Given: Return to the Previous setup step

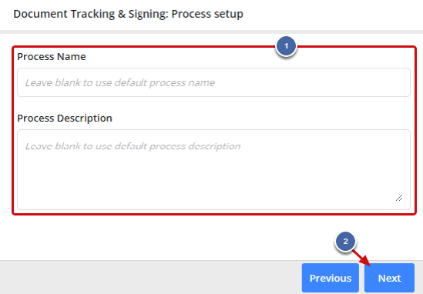Looking at the screenshot, I should 331,278.
